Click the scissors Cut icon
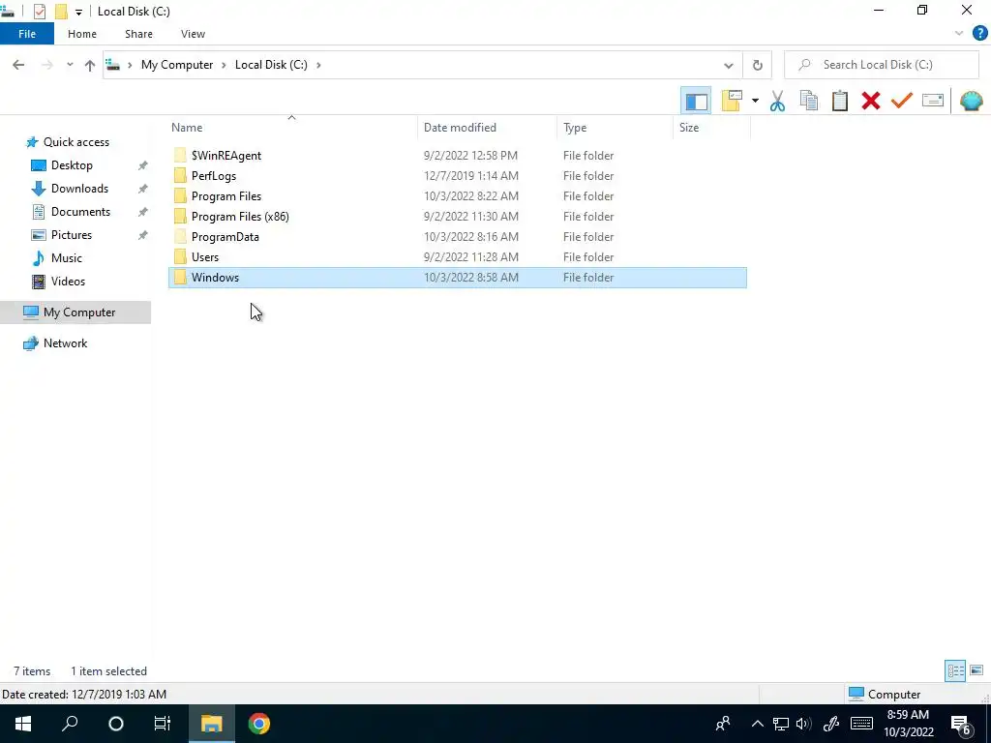This screenshot has width=991, height=743. click(x=777, y=101)
